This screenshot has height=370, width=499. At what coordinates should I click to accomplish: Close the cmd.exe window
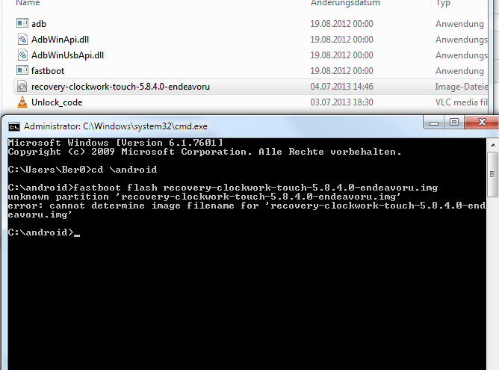click(482, 123)
